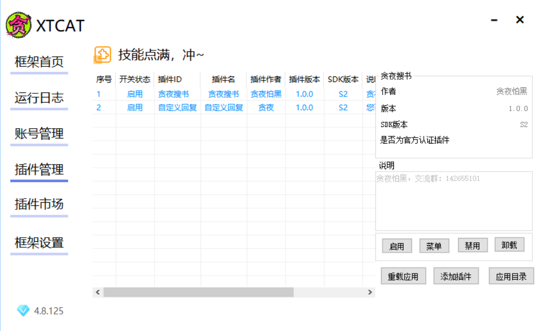Switch to 运行日志 tab
Screen dimensions: 543x331
(x=39, y=98)
